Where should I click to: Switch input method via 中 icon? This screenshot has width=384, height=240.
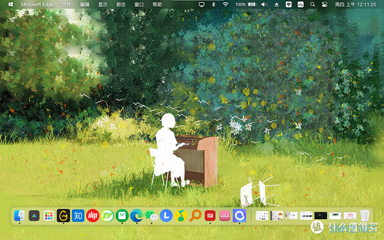coord(289,5)
